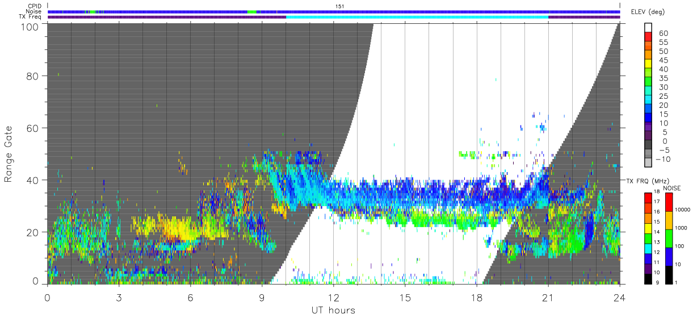Viewport: 697px width, 322px height.
Task: Pick the blue swatch in NOISE legend
Action: point(669,257)
